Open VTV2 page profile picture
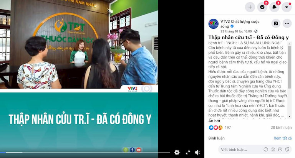The width and height of the screenshot is (295, 158). (x=213, y=24)
